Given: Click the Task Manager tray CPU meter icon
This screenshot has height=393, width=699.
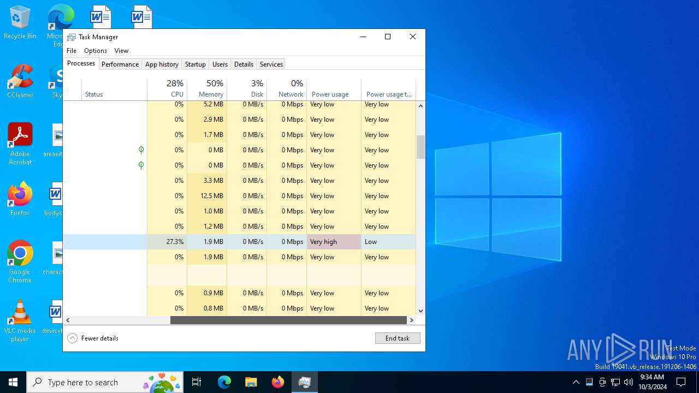Looking at the screenshot, I should pos(589,382).
